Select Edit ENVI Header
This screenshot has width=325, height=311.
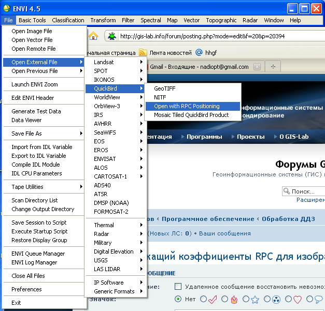coord(44,98)
